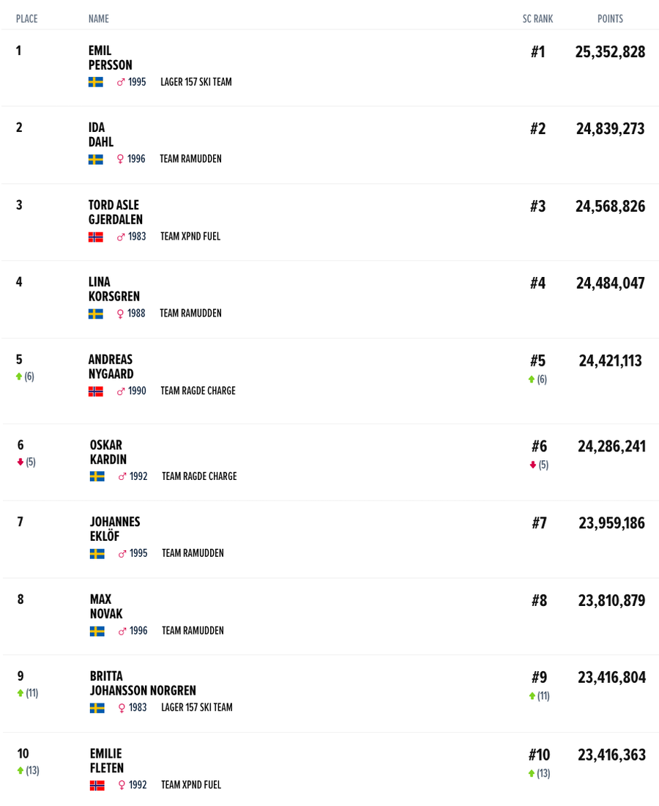Screen dimensions: 659x806
Task: Click the green up arrow under SC rank #10
Action: click(532, 774)
